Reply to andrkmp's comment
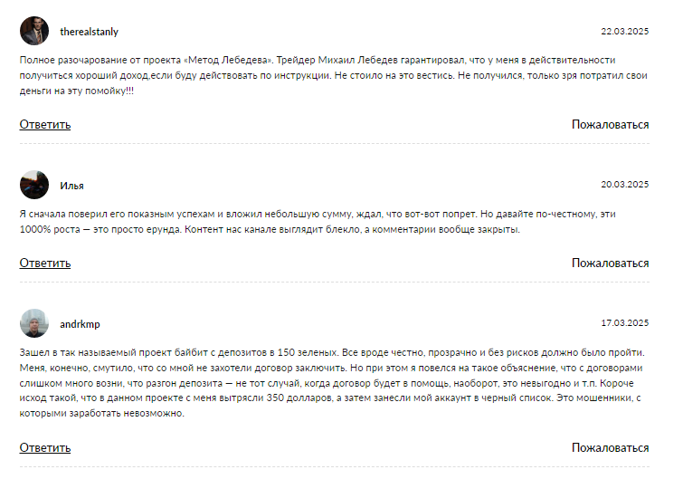The height and width of the screenshot is (479, 683). click(45, 448)
